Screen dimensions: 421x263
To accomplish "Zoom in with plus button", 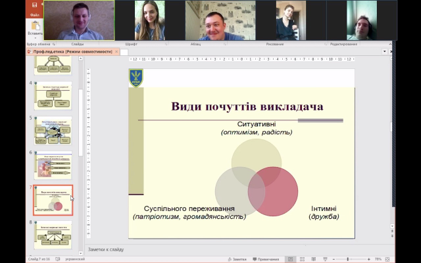I will [x=369, y=259].
